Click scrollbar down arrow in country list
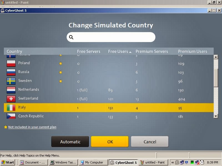Image resolution: width=222 pixels, height=166 pixels. click(216, 116)
